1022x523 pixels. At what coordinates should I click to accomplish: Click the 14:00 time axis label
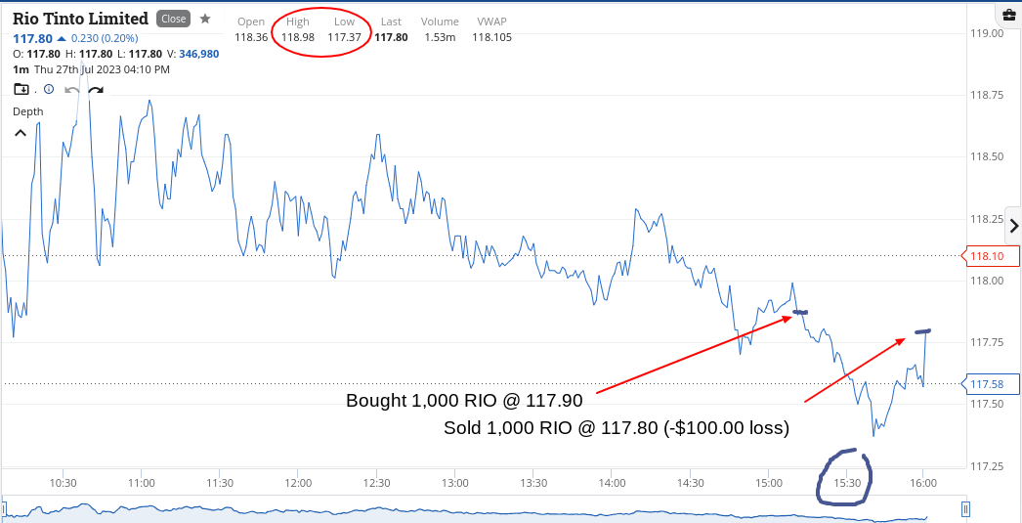[611, 483]
